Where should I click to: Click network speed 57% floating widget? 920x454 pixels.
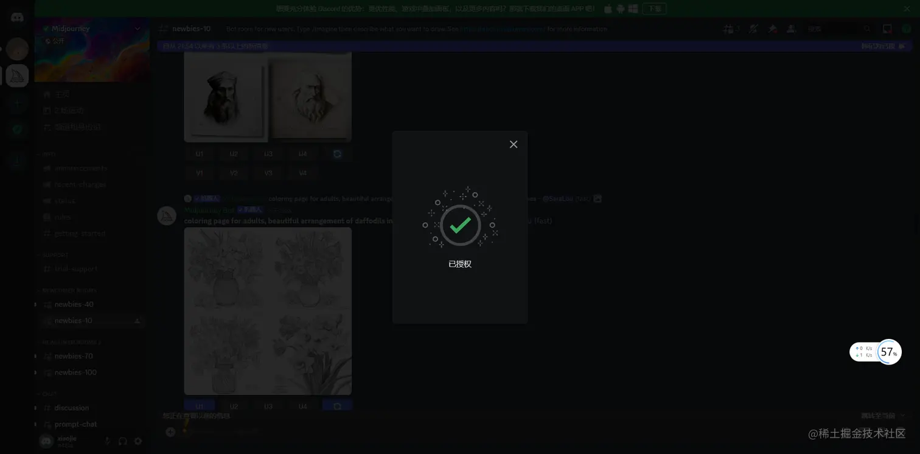click(876, 352)
